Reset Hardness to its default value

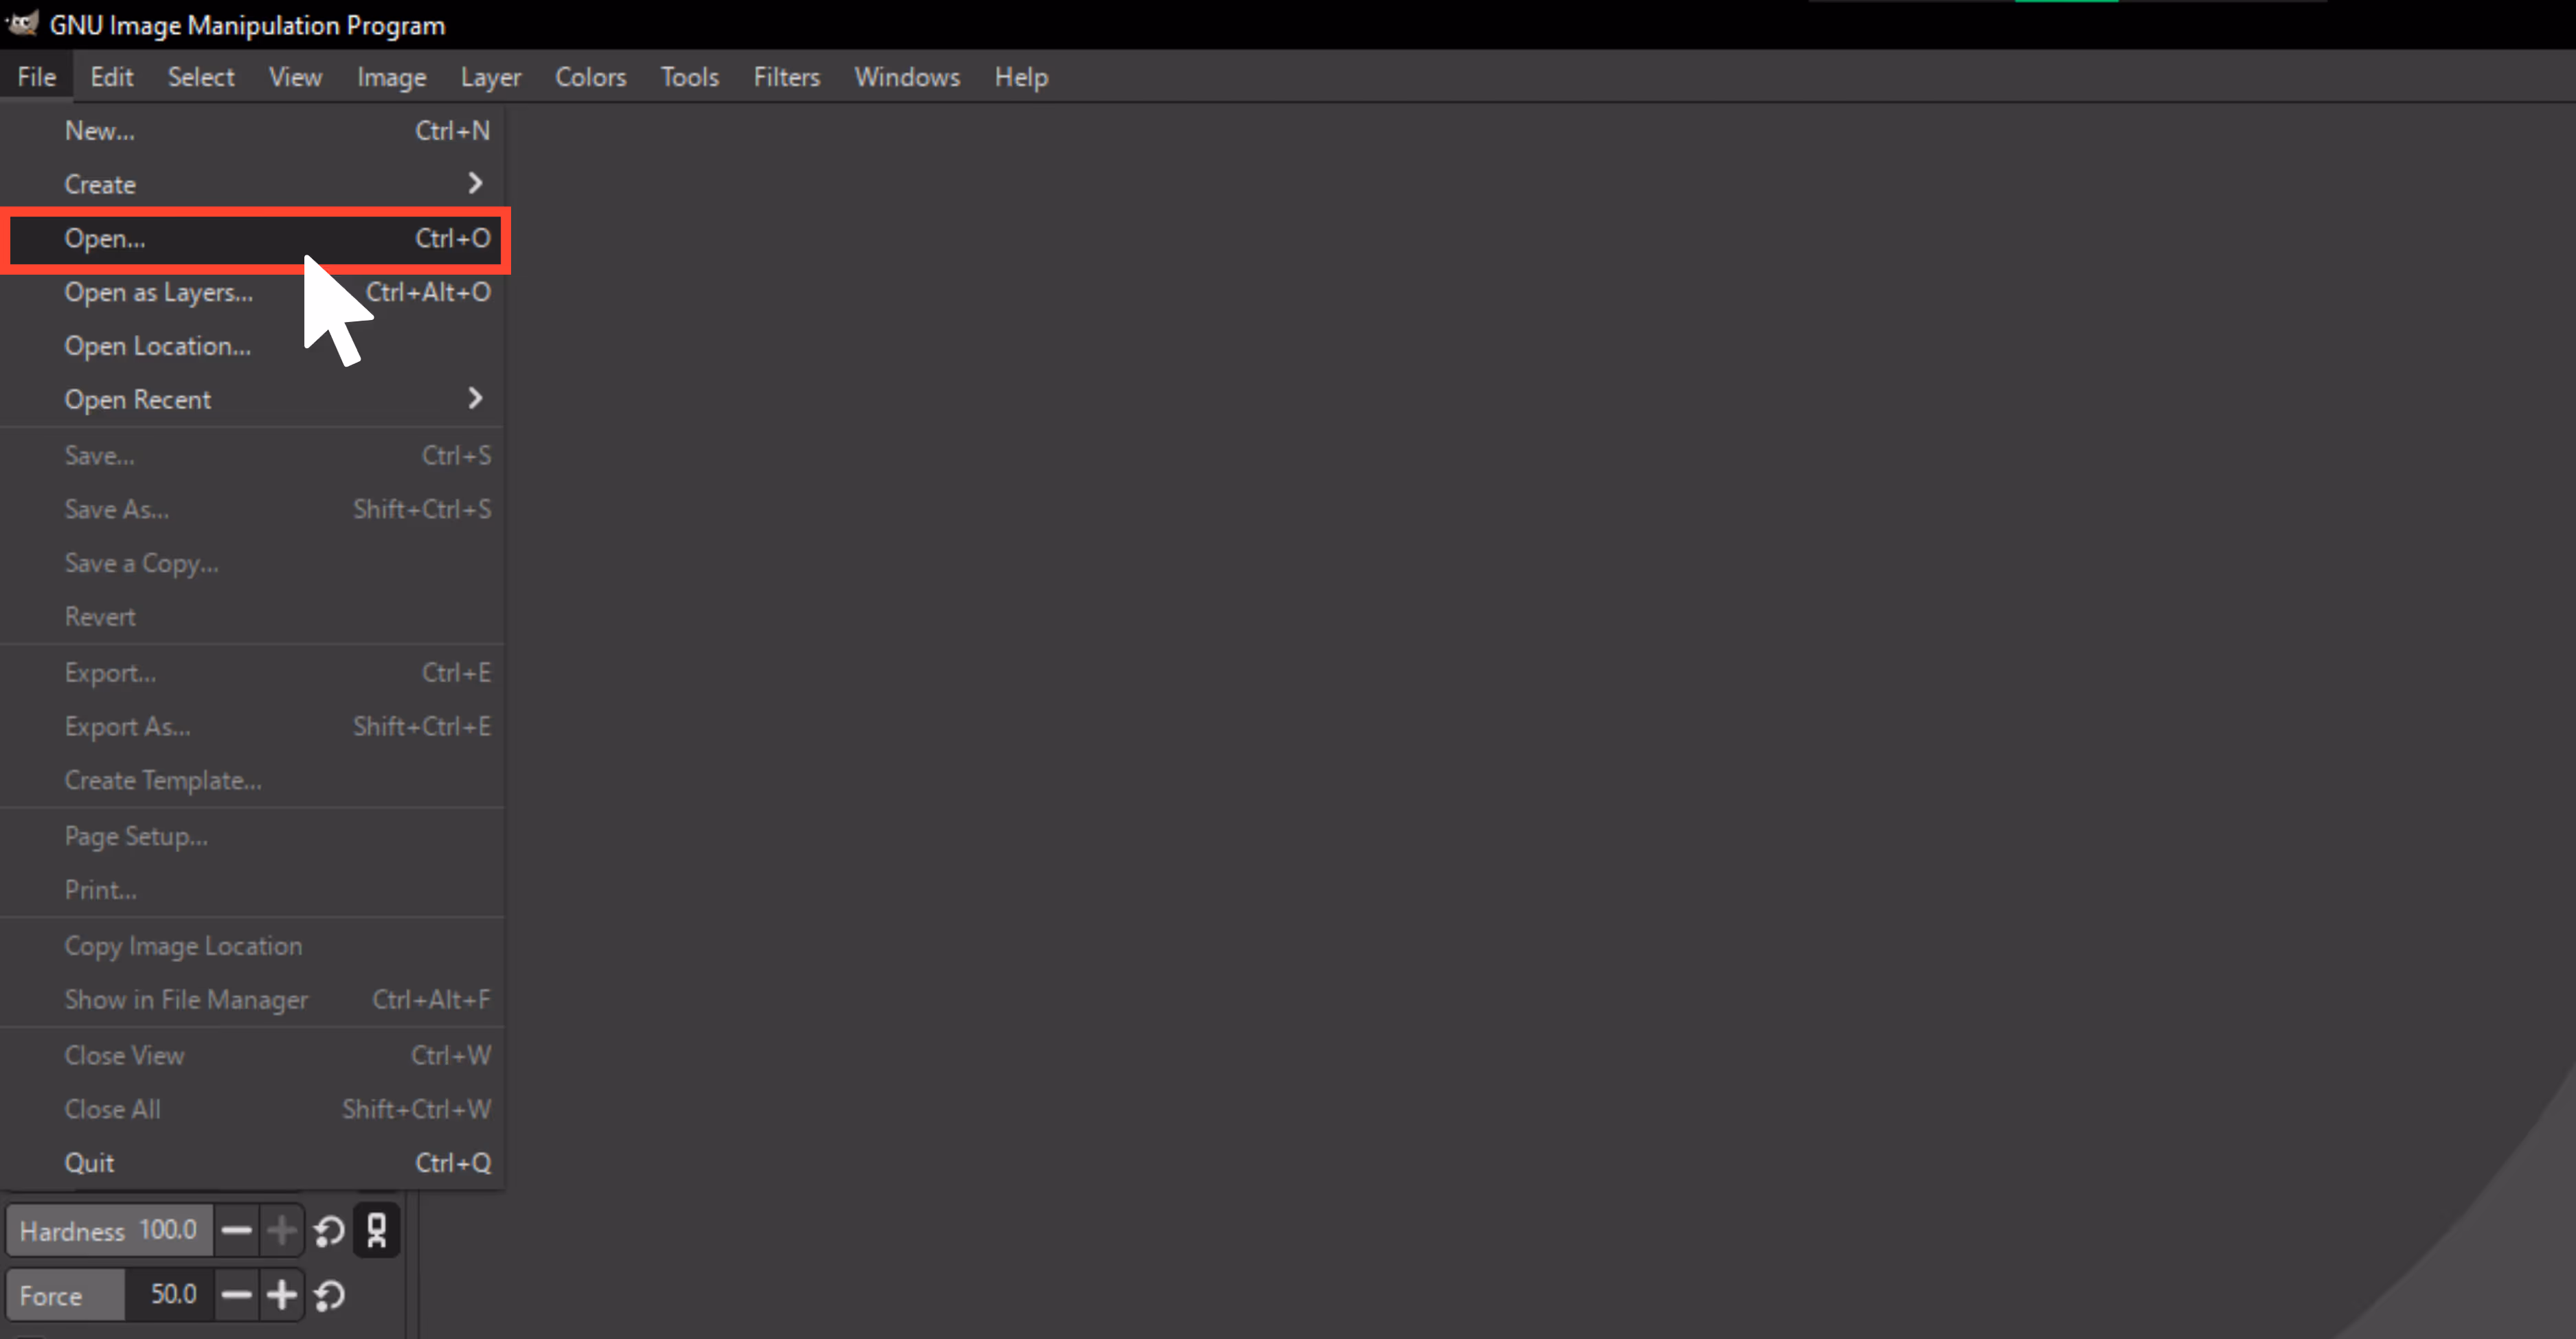329,1230
